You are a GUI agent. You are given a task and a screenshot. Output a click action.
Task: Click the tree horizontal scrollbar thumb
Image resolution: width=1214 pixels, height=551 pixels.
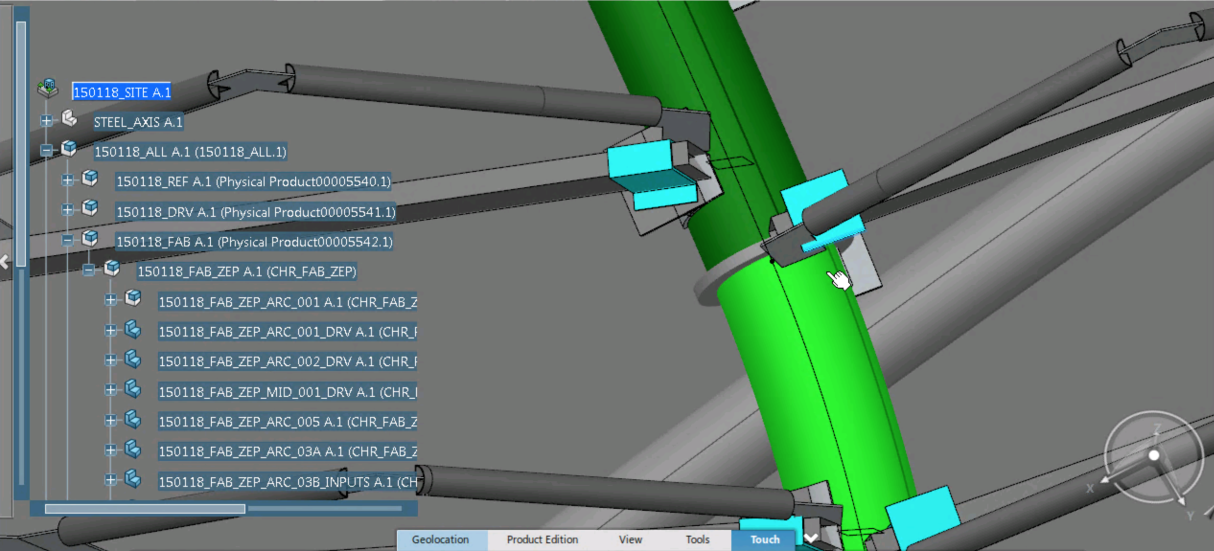pos(145,508)
